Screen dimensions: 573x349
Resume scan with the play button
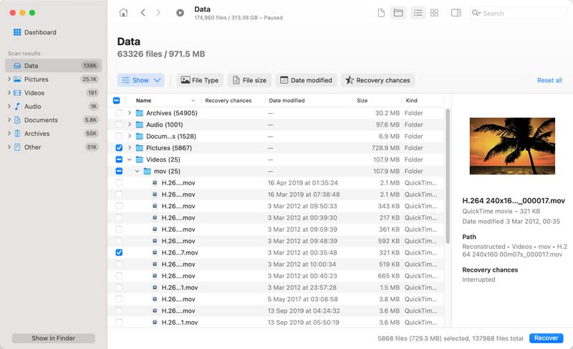[180, 13]
